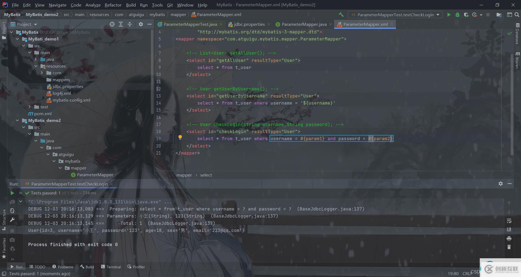Start debugging with the bug icon
This screenshot has width=521, height=277.
click(x=458, y=15)
